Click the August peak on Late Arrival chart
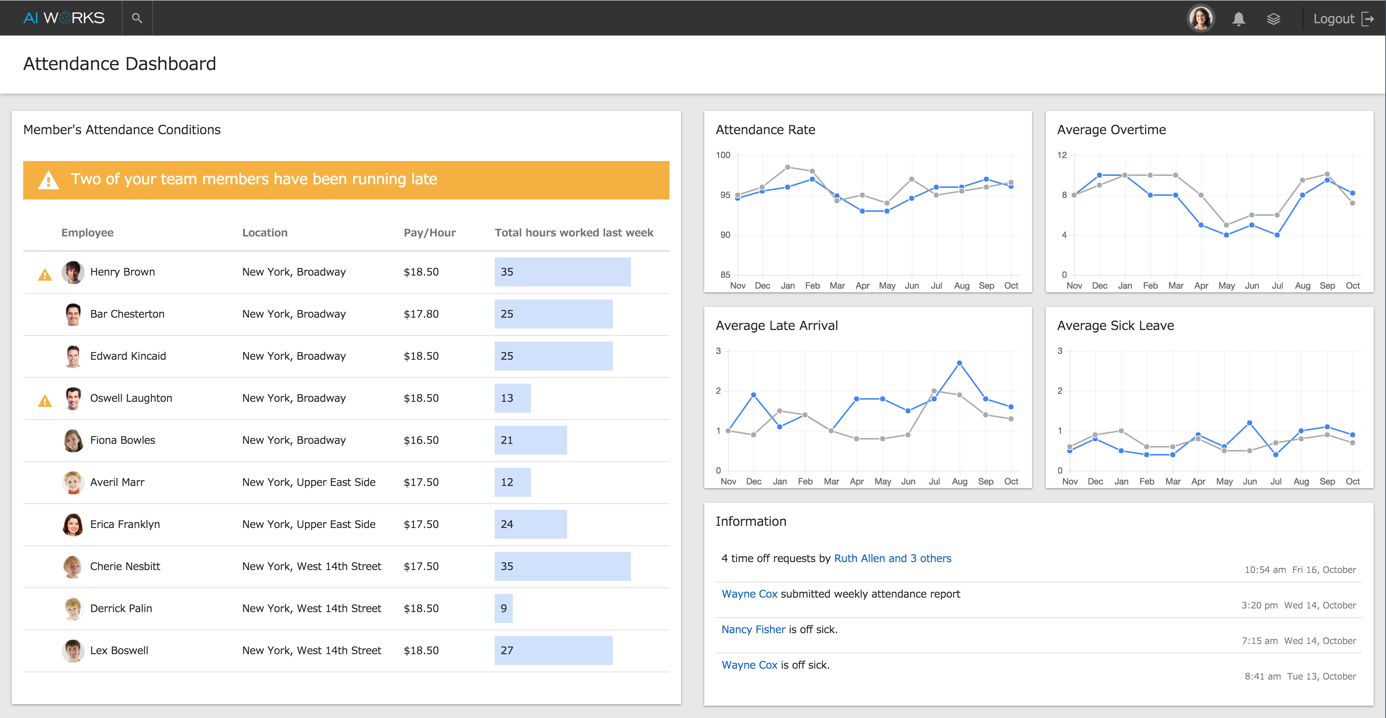 coord(959,363)
